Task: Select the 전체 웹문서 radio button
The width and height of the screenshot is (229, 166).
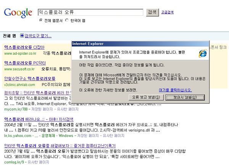Action: tap(41, 20)
